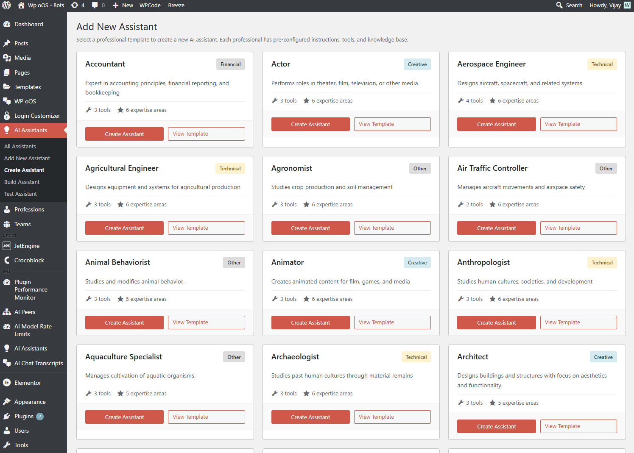The image size is (634, 453).
Task: Open the user avatar next to Howdy, Vijay
Action: coord(627,5)
